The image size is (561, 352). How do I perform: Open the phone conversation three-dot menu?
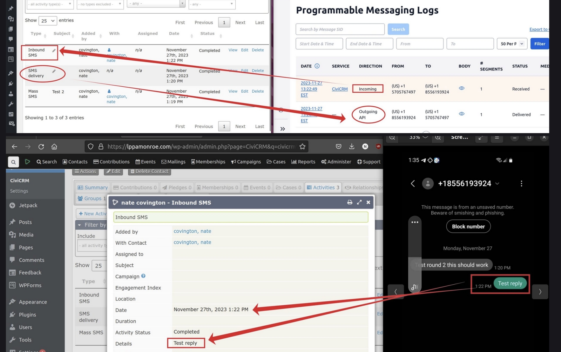pos(521,184)
